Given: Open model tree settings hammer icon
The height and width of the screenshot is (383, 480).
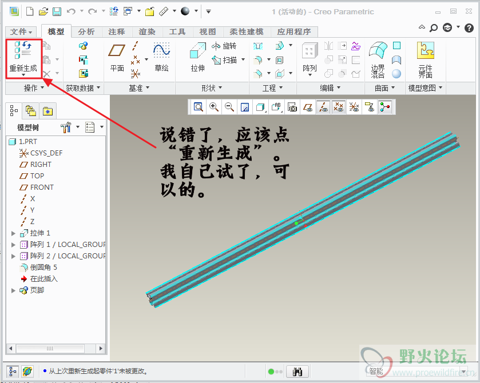Looking at the screenshot, I should [x=66, y=127].
